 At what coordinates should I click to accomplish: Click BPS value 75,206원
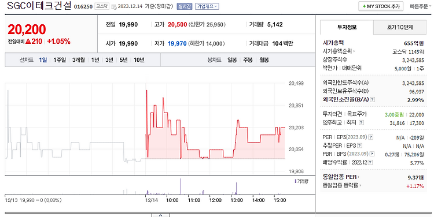pyautogui.click(x=414, y=155)
